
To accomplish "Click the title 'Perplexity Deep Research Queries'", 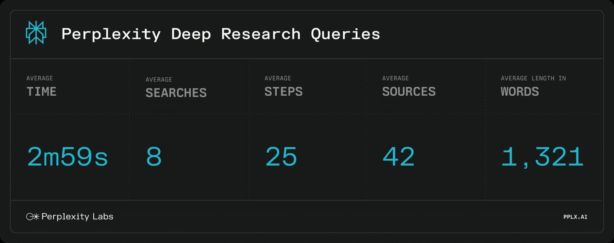I will [x=221, y=34].
